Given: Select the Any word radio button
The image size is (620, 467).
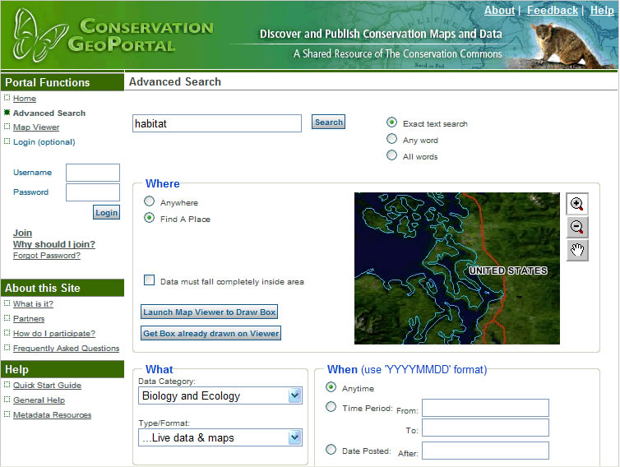Looking at the screenshot, I should [x=391, y=139].
